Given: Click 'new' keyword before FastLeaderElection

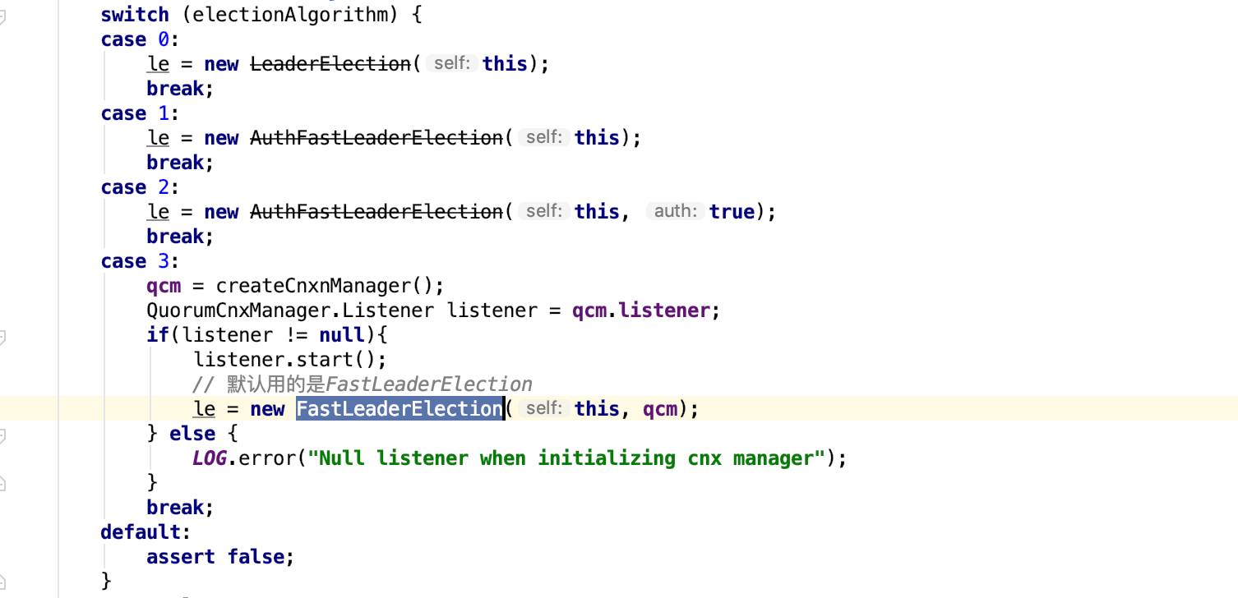Looking at the screenshot, I should coord(267,408).
